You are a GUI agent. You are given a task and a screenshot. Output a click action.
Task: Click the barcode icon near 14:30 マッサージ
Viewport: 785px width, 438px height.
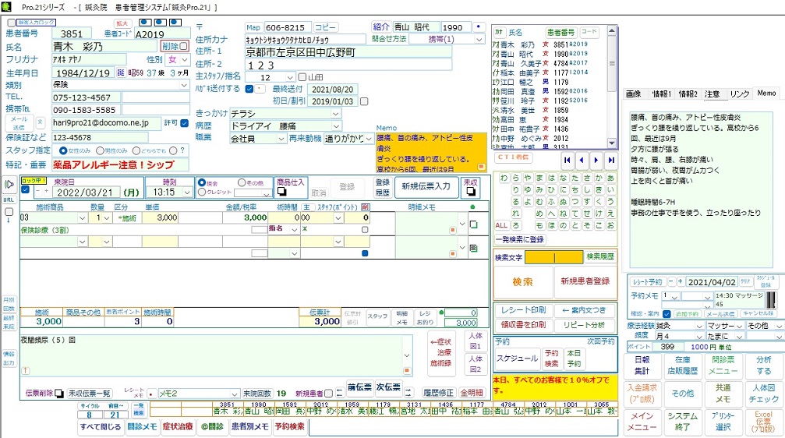click(x=770, y=300)
